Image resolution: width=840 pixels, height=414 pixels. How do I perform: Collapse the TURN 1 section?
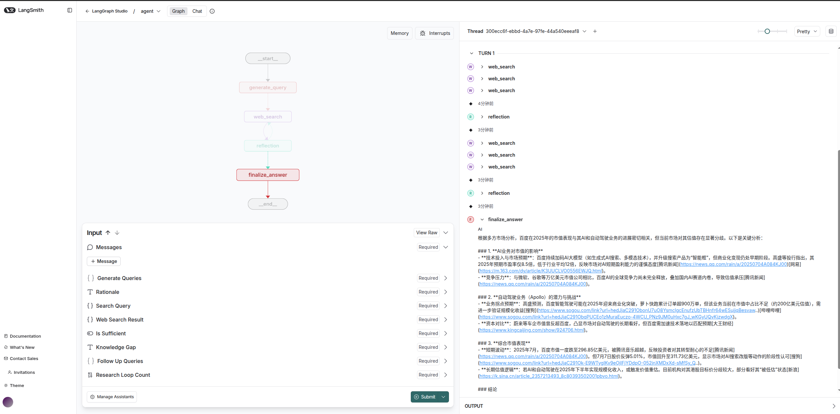(471, 53)
